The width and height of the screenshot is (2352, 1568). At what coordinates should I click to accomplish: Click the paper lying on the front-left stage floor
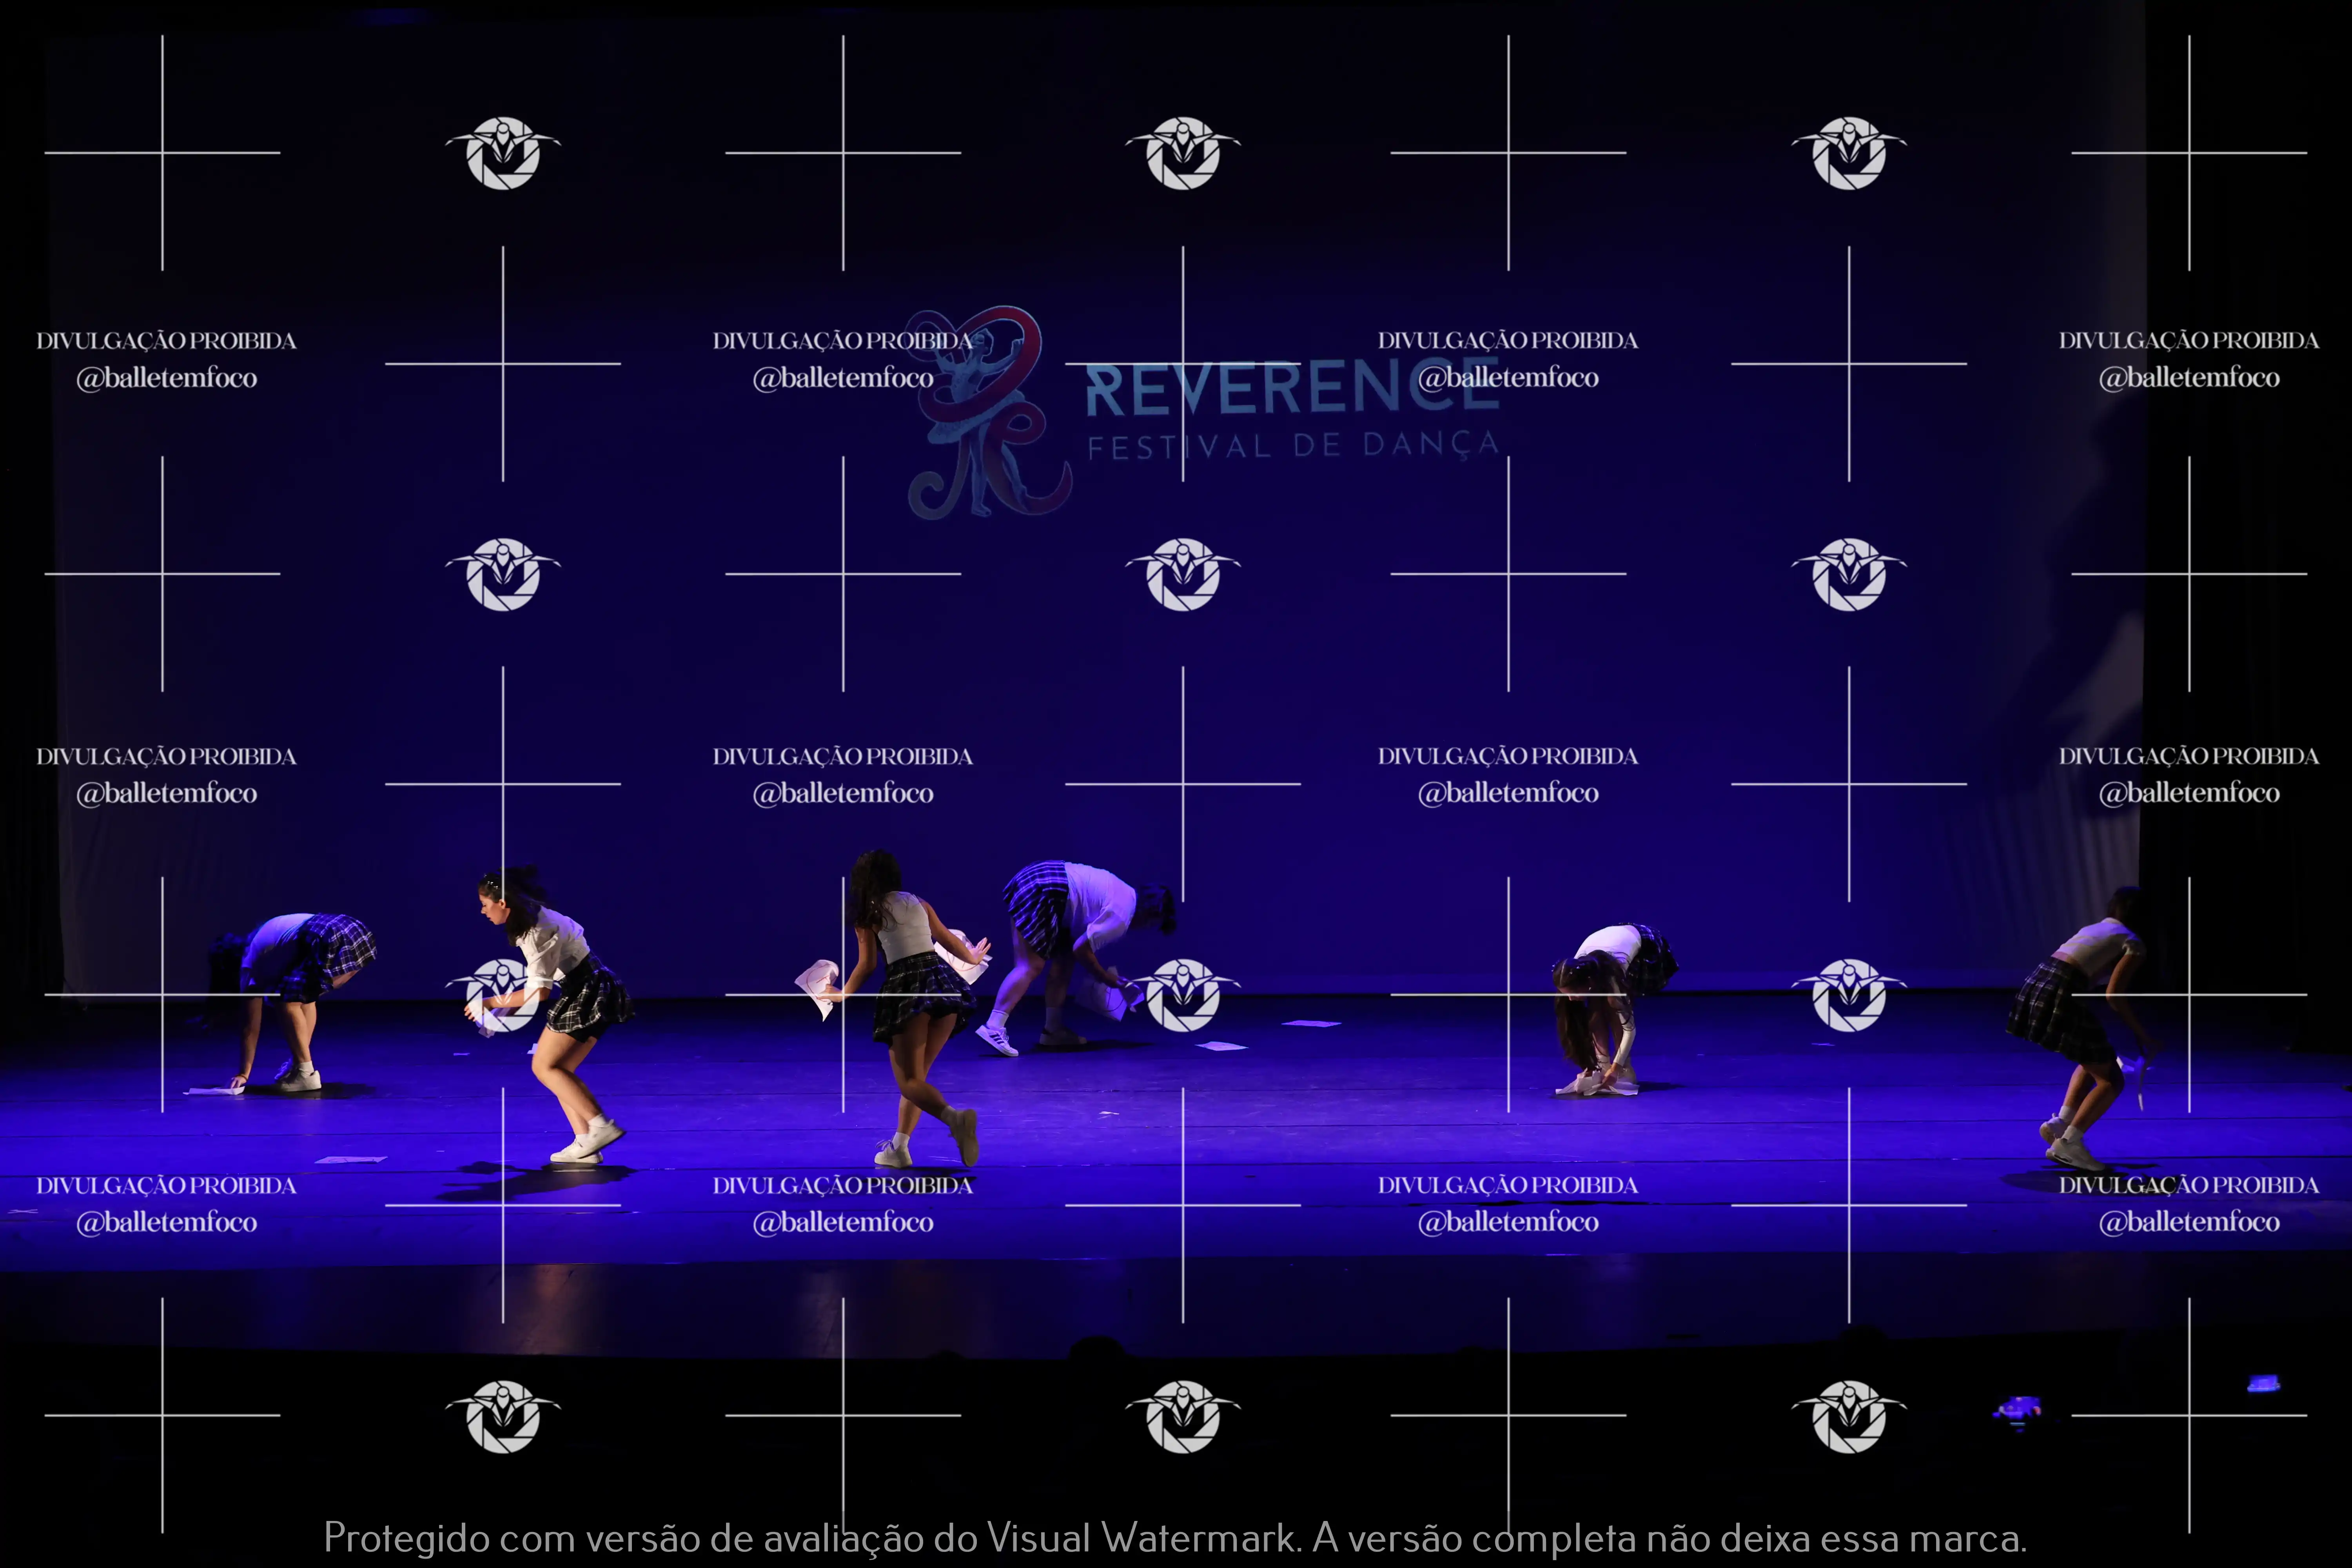point(350,1160)
